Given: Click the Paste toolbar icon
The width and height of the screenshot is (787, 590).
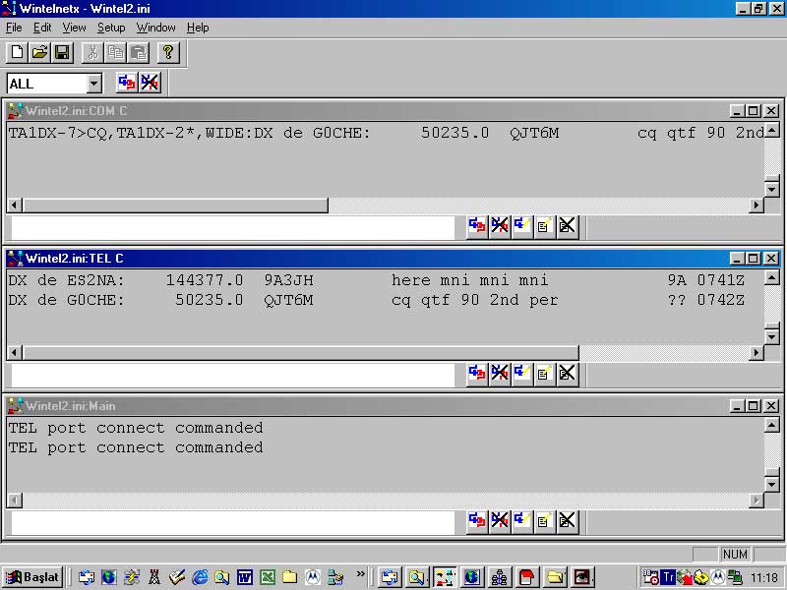Looking at the screenshot, I should pos(138,52).
